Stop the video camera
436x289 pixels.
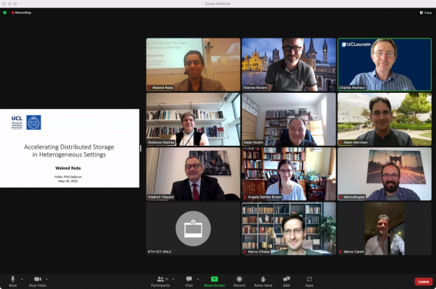37,280
